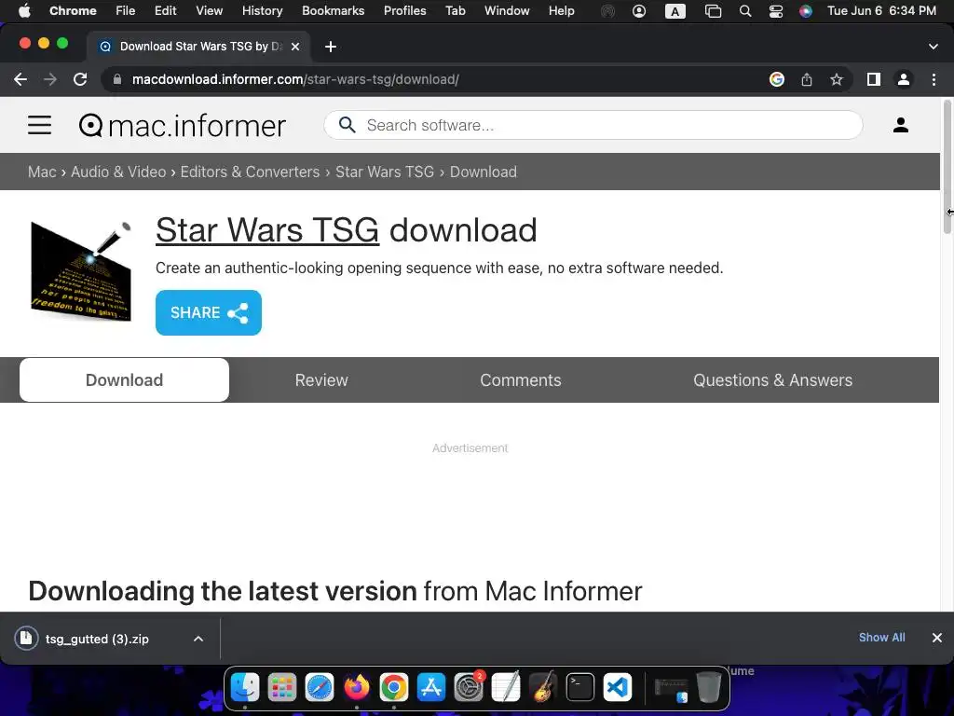Click the Star Wars TSG breadcrumb
Screen dimensions: 954x716
pyautogui.click(x=385, y=172)
